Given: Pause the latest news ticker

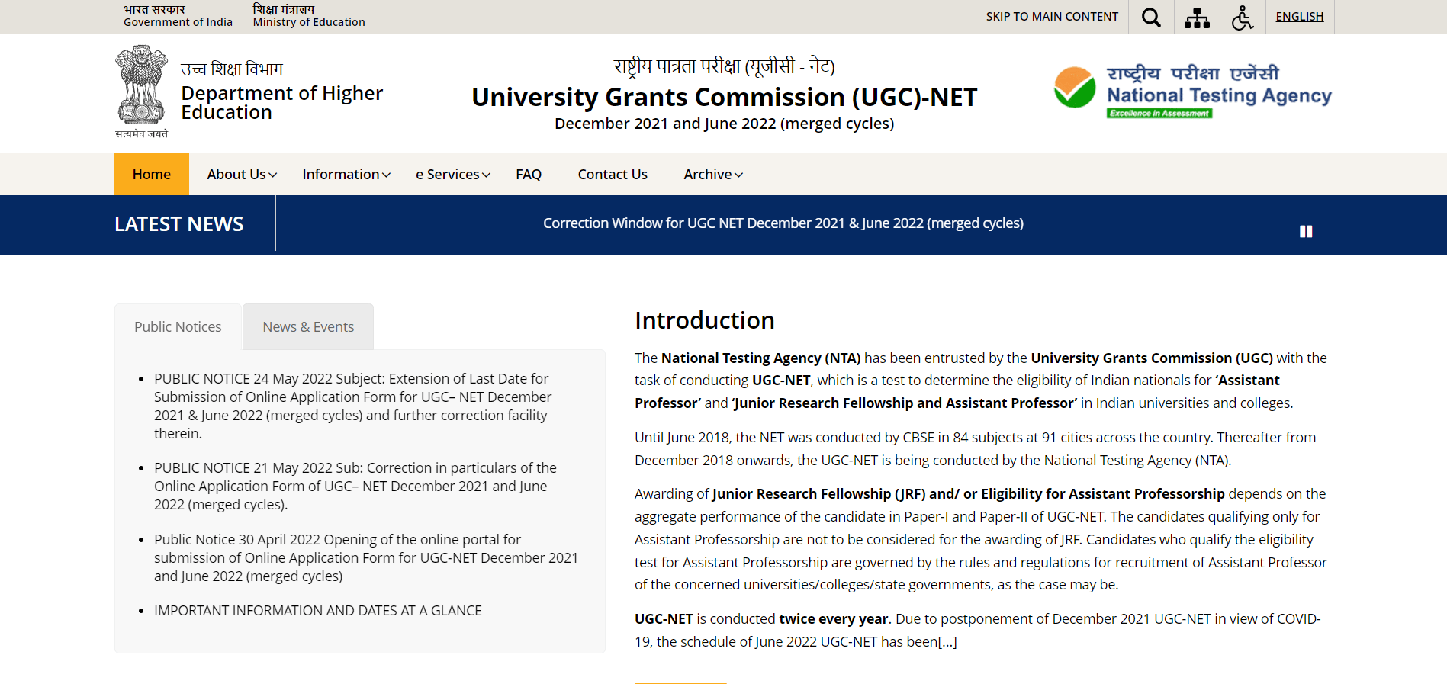Looking at the screenshot, I should pos(1306,231).
